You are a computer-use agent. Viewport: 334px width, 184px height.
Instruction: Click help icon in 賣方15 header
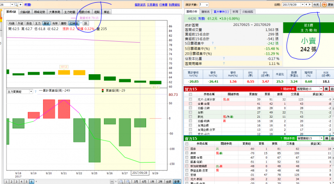click(282, 139)
